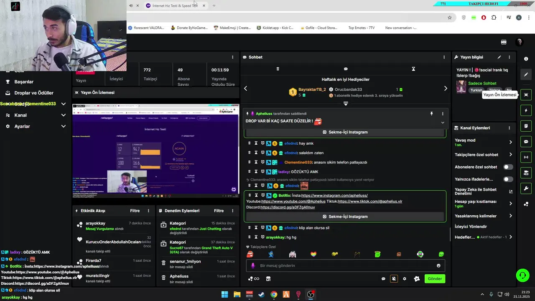535x301 pixels.
Task: Open Steam from the taskbar
Action: click(261, 294)
